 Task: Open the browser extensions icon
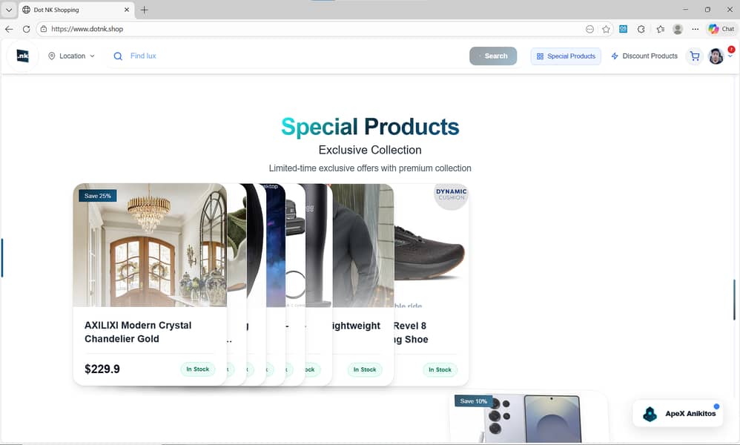641,29
